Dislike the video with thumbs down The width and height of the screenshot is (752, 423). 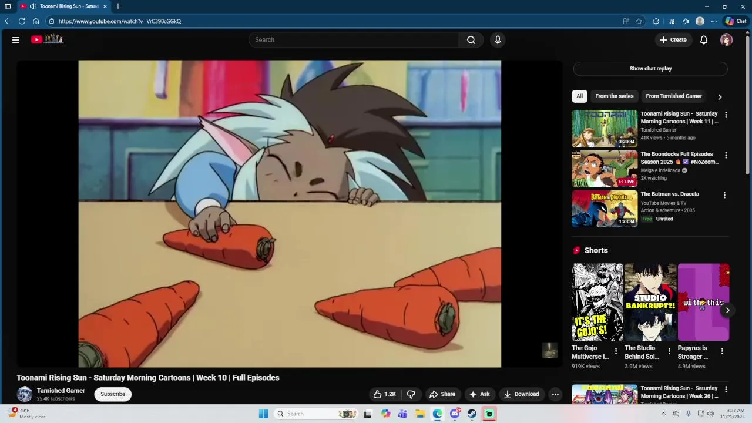click(411, 394)
